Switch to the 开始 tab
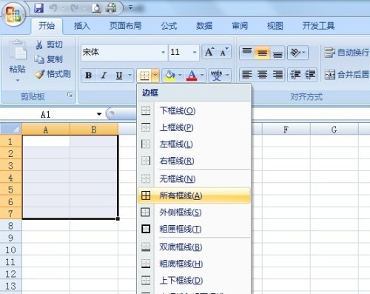This screenshot has width=370, height=294. coord(47,26)
